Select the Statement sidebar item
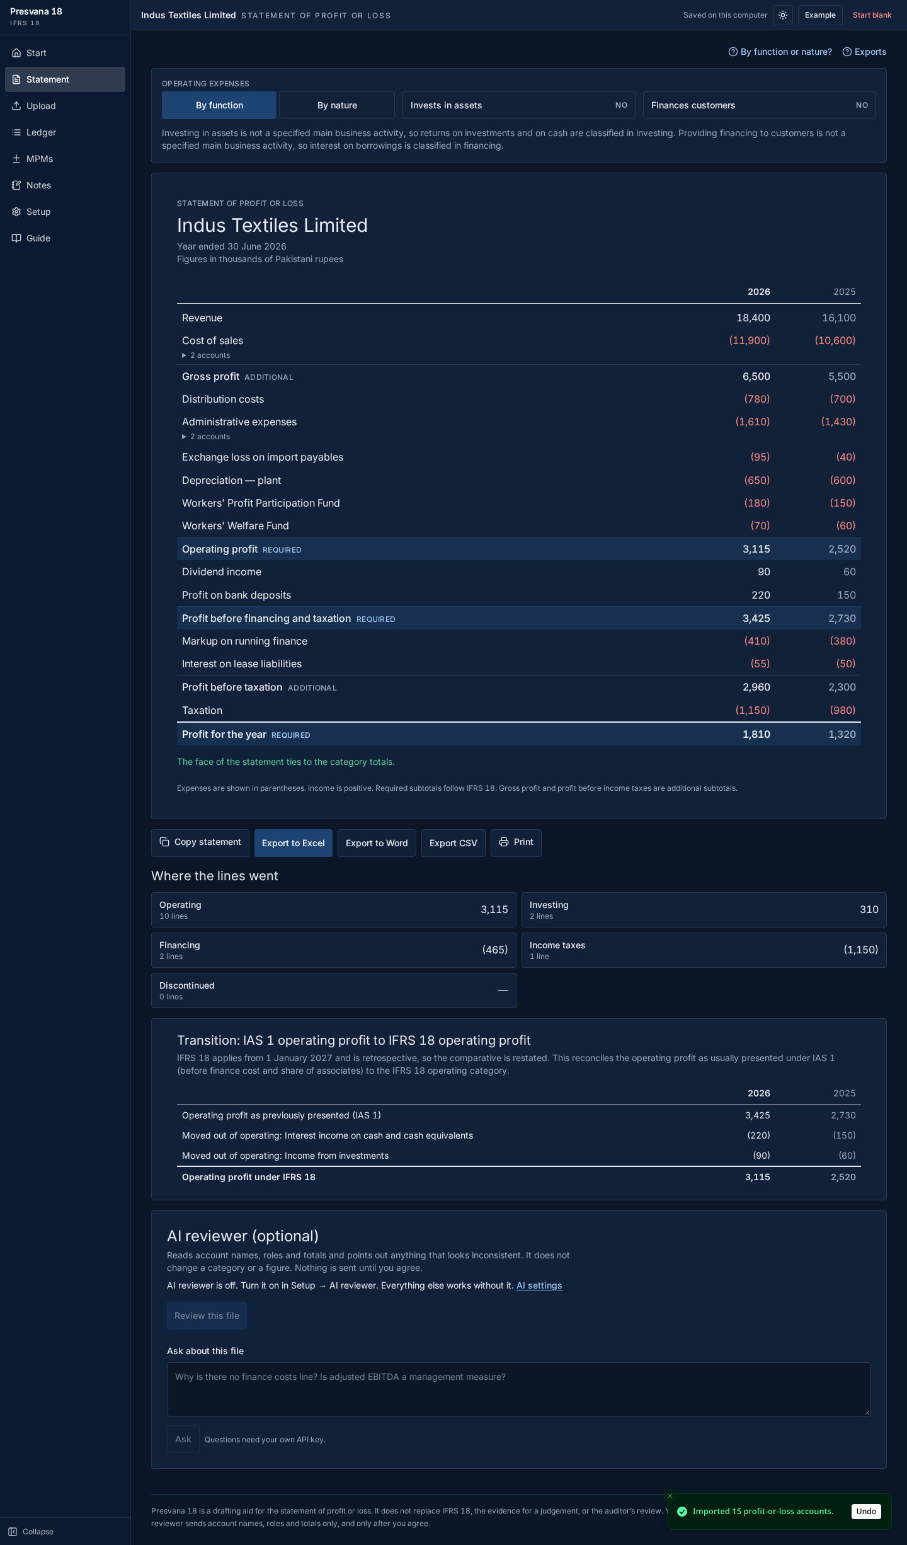Screen dimensions: 907x1545 point(65,79)
